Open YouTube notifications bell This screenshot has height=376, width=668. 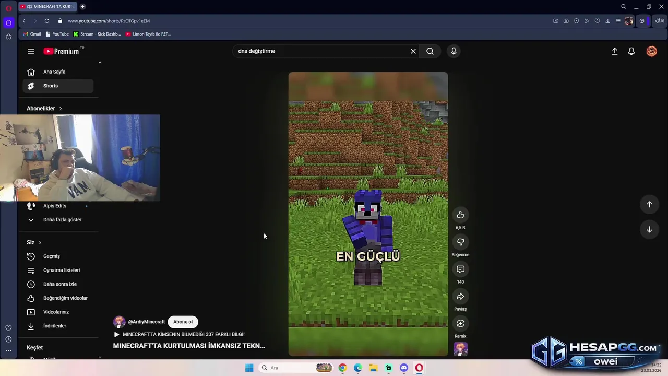[x=631, y=51]
